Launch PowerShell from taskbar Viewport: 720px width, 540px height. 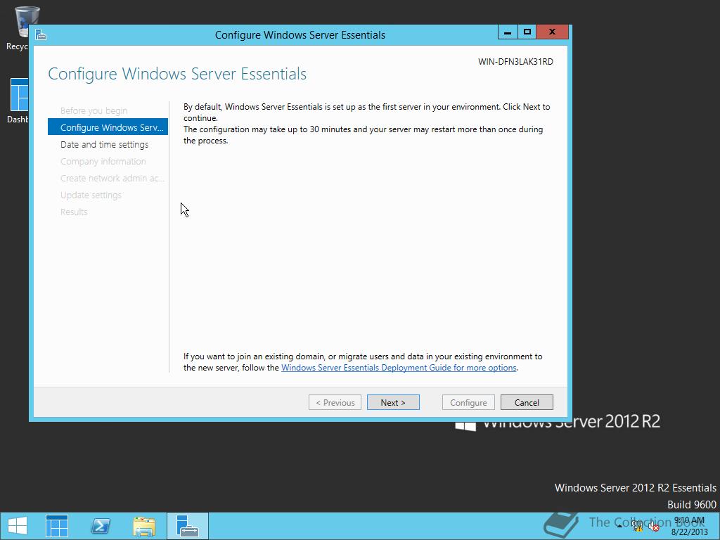(x=101, y=526)
